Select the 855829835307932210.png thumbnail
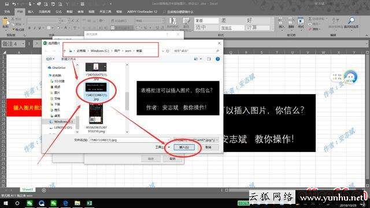Viewport: 370px width, 208px height. click(96, 114)
